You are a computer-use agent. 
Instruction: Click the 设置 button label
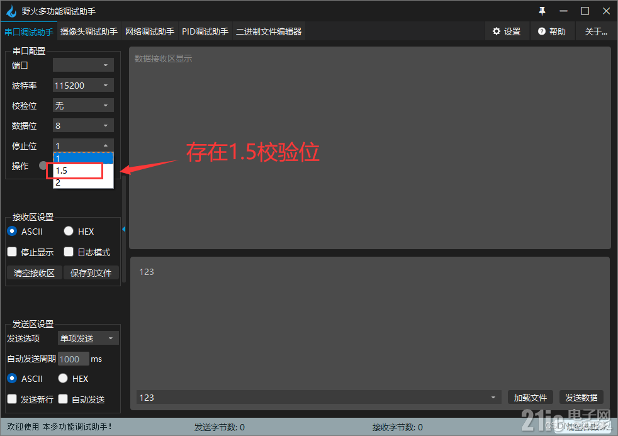pyautogui.click(x=512, y=31)
